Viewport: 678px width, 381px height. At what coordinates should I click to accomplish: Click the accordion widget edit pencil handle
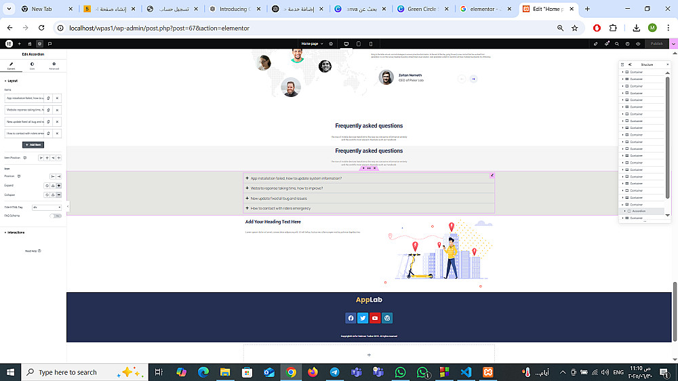coord(492,175)
